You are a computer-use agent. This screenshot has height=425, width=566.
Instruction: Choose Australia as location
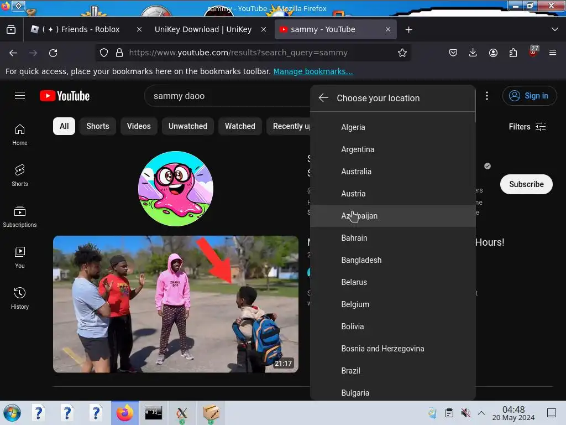pos(393,172)
